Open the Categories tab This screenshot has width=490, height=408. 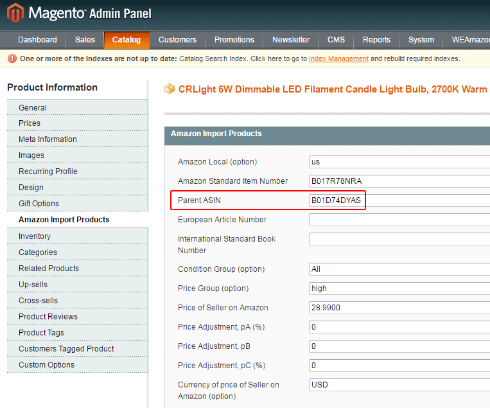[78, 252]
